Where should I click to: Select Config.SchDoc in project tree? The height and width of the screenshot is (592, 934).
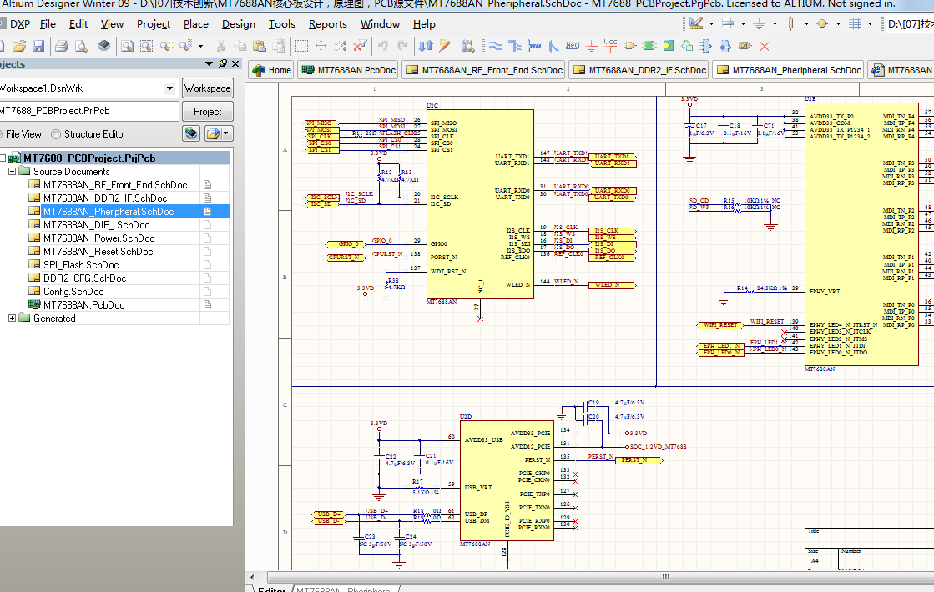tap(73, 292)
